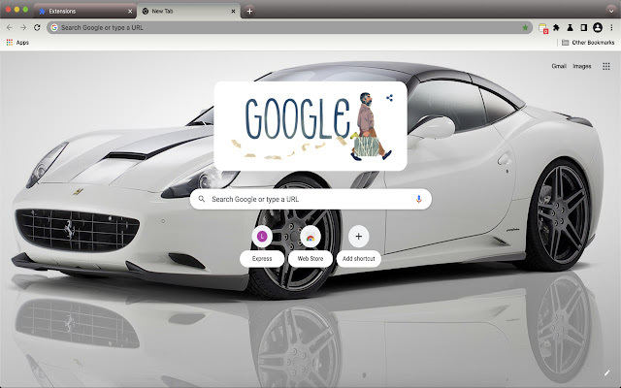Open the Extensions puzzle piece menu
Viewport: 621px width, 388px height.
tap(556, 28)
